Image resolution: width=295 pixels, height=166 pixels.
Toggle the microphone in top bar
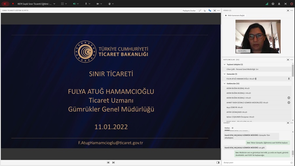point(86,4)
